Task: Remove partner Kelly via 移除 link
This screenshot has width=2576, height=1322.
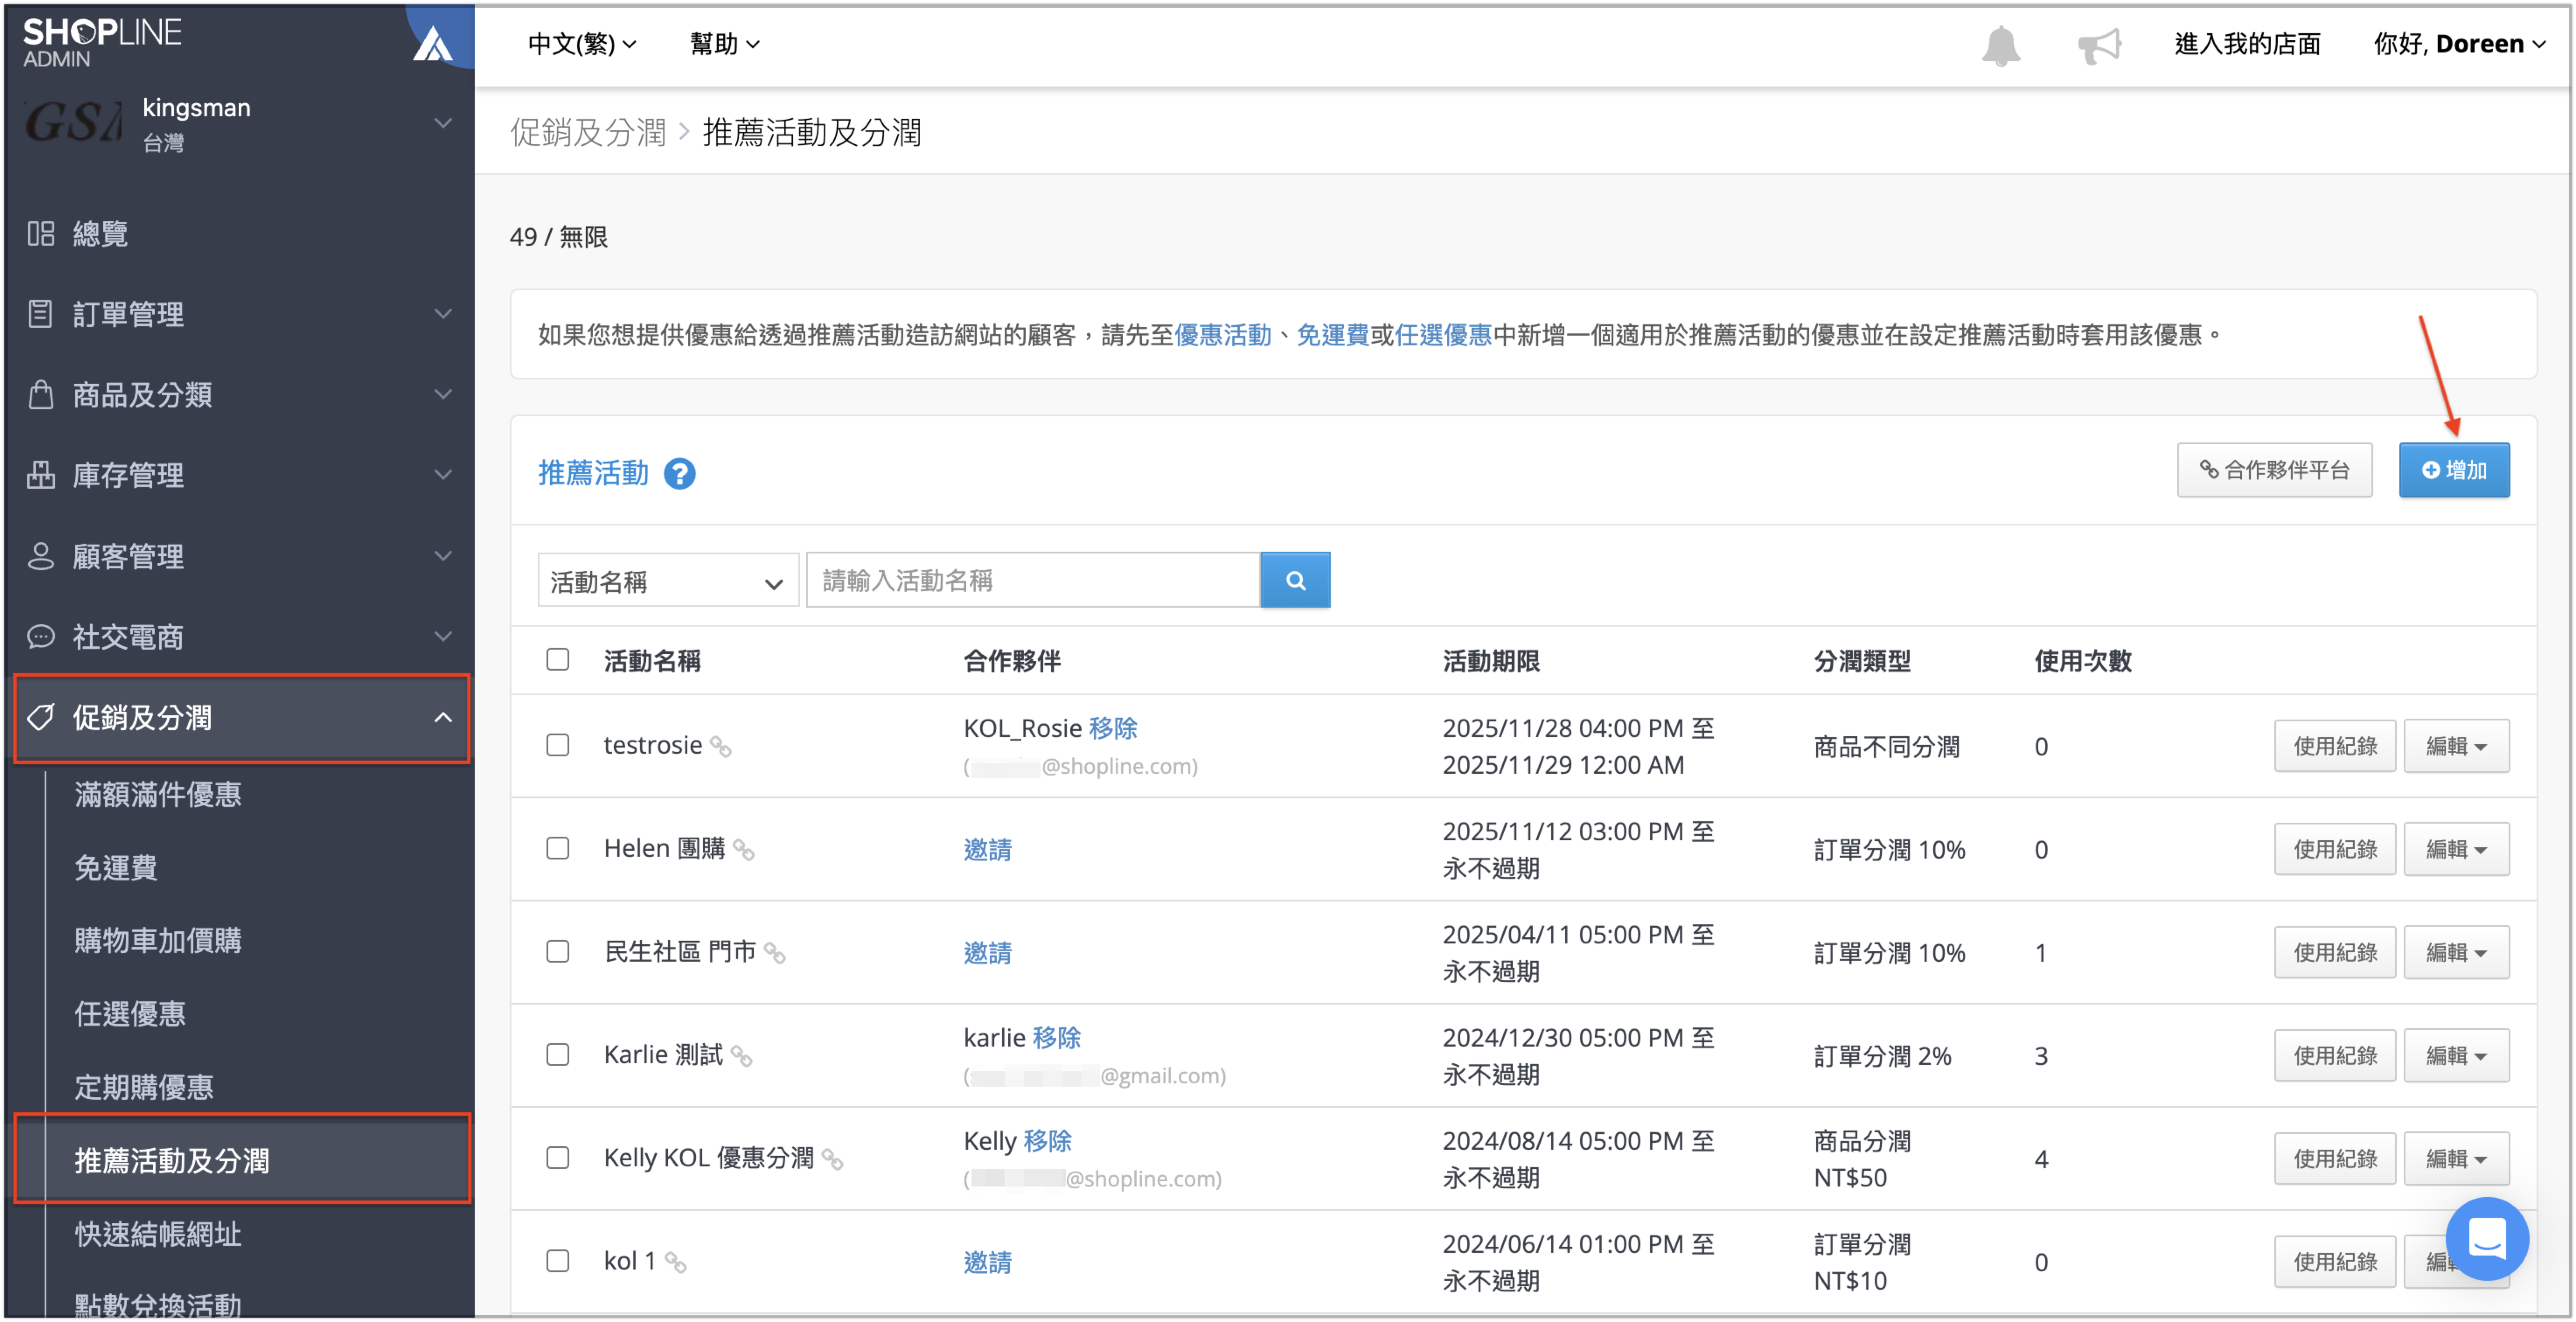Action: tap(1047, 1141)
